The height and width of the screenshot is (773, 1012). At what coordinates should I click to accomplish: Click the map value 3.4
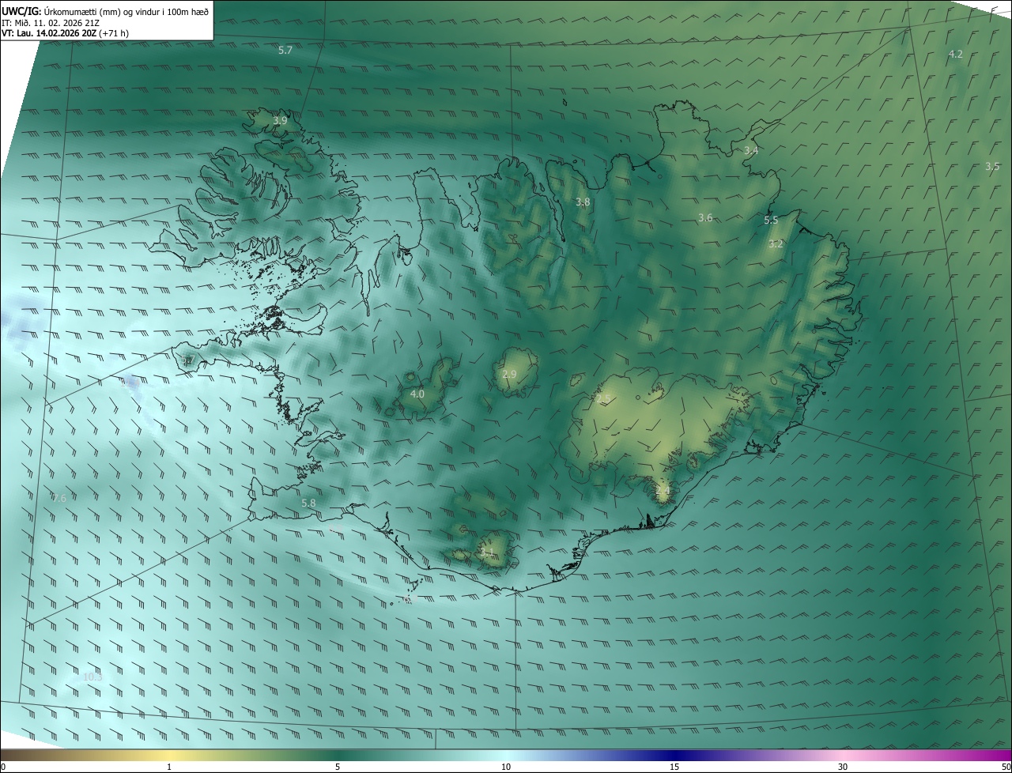coord(751,150)
